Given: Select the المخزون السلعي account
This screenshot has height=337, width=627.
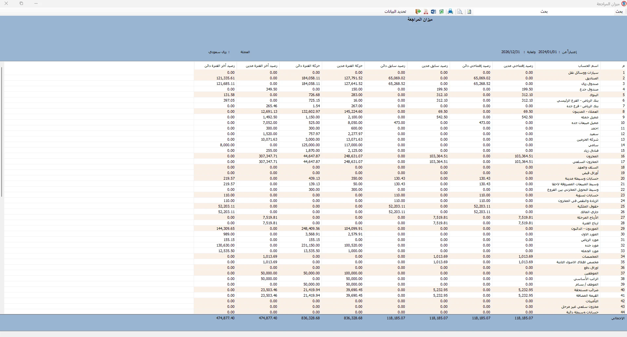Looking at the screenshot, I should pyautogui.click(x=586, y=162).
